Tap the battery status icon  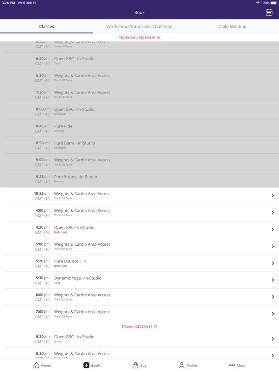(274, 3)
